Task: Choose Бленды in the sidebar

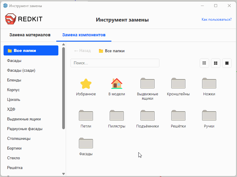Action: [x=14, y=80]
